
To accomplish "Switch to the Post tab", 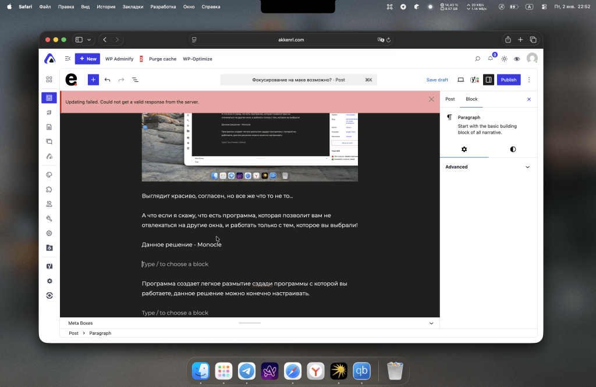I will tap(450, 99).
